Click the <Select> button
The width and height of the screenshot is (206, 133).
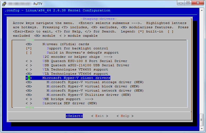74,116
